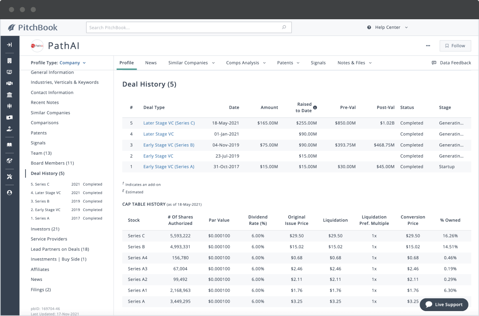Click the PitchBook logo

[x=33, y=28]
